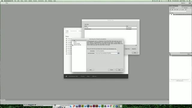Open the Add-ons link in Welcome screen
This screenshot has height=108, width=192.
coord(94,76)
